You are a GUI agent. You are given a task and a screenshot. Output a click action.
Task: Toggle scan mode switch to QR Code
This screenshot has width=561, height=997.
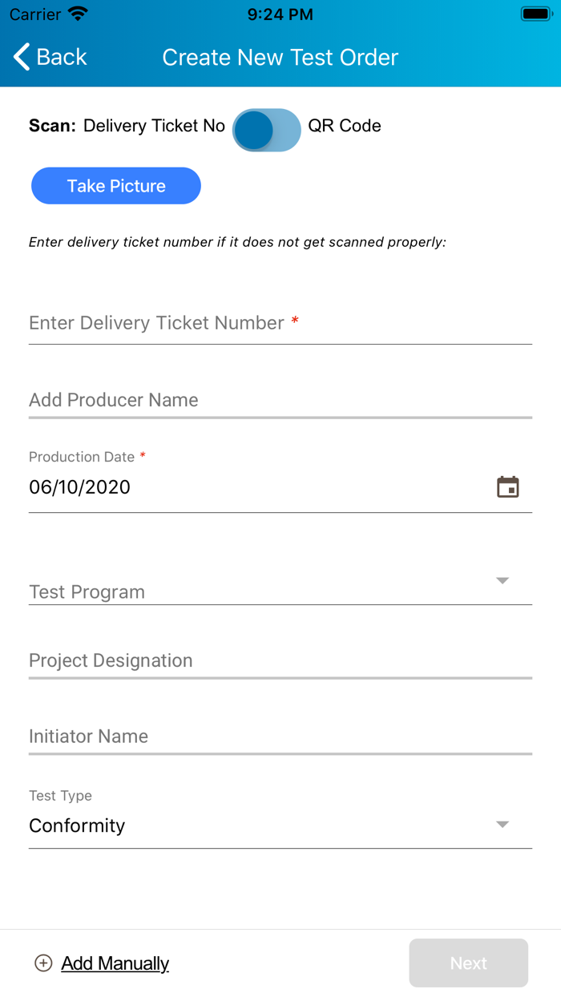click(x=267, y=130)
